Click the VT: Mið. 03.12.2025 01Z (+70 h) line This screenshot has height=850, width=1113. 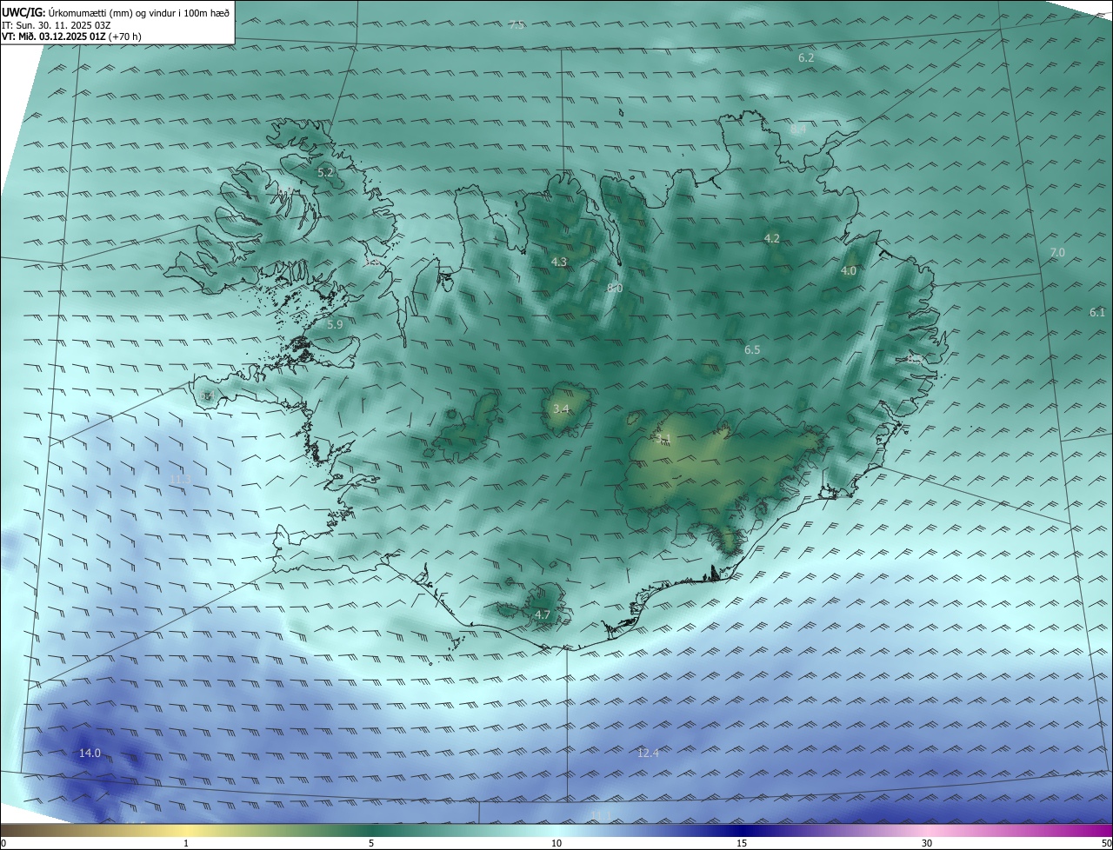click(72, 37)
